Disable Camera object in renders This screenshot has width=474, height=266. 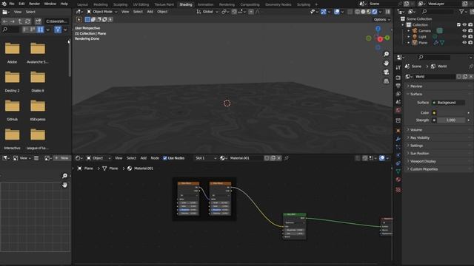(x=470, y=31)
